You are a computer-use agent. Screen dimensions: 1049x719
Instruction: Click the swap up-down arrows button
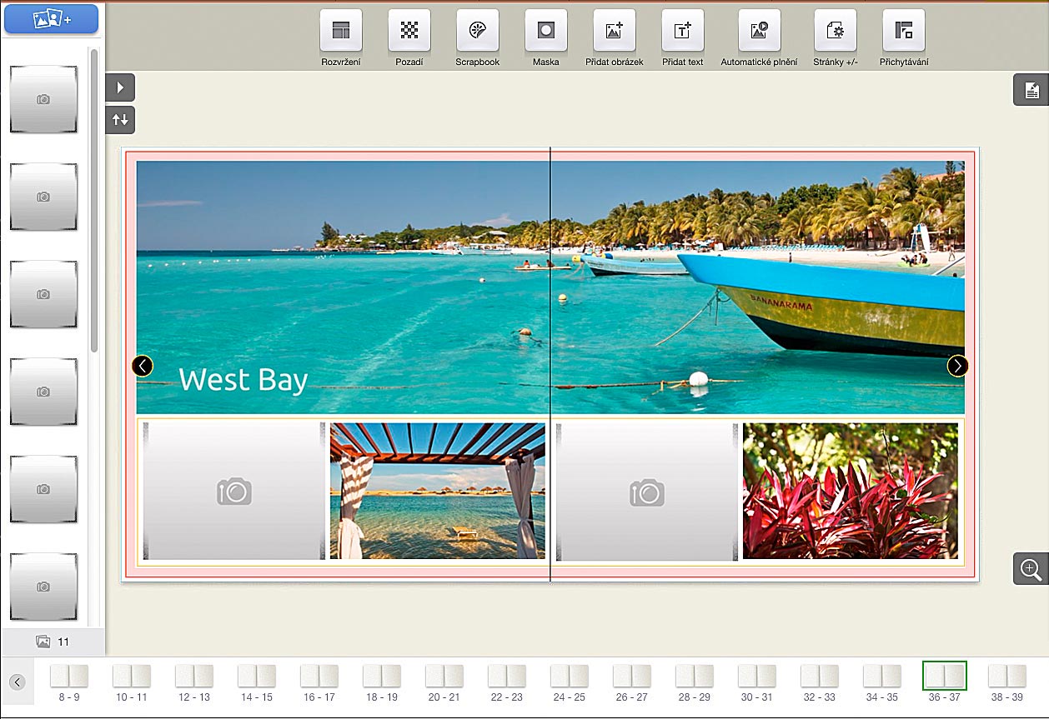click(x=120, y=120)
